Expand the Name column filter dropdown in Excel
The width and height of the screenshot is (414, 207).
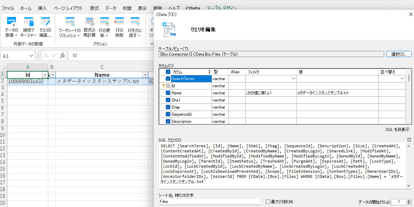click(x=145, y=75)
